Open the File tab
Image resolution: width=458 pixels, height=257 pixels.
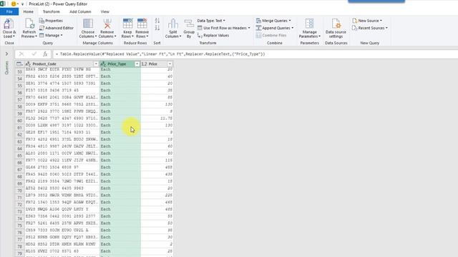tap(9, 11)
